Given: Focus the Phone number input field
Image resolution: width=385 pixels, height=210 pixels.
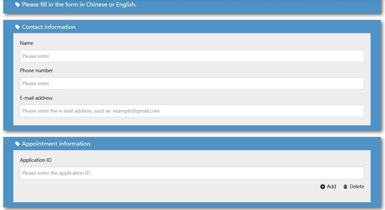Looking at the screenshot, I should 192,84.
